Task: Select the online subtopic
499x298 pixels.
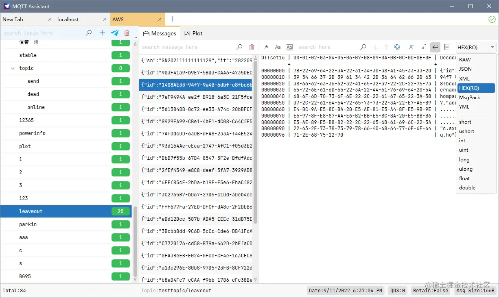Action: point(66,107)
